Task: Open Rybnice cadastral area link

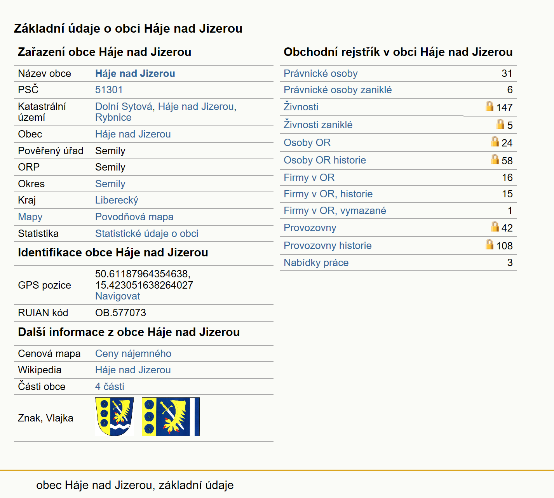Action: 113,117
